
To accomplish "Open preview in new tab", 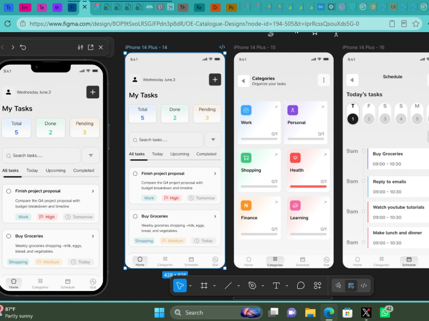I will (x=91, y=48).
